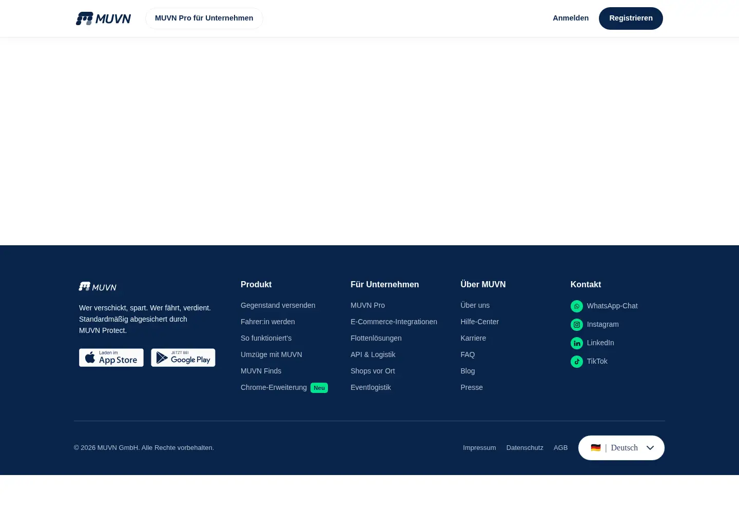This screenshot has height=513, width=739.
Task: Click the Produkt column heading
Action: pos(256,285)
